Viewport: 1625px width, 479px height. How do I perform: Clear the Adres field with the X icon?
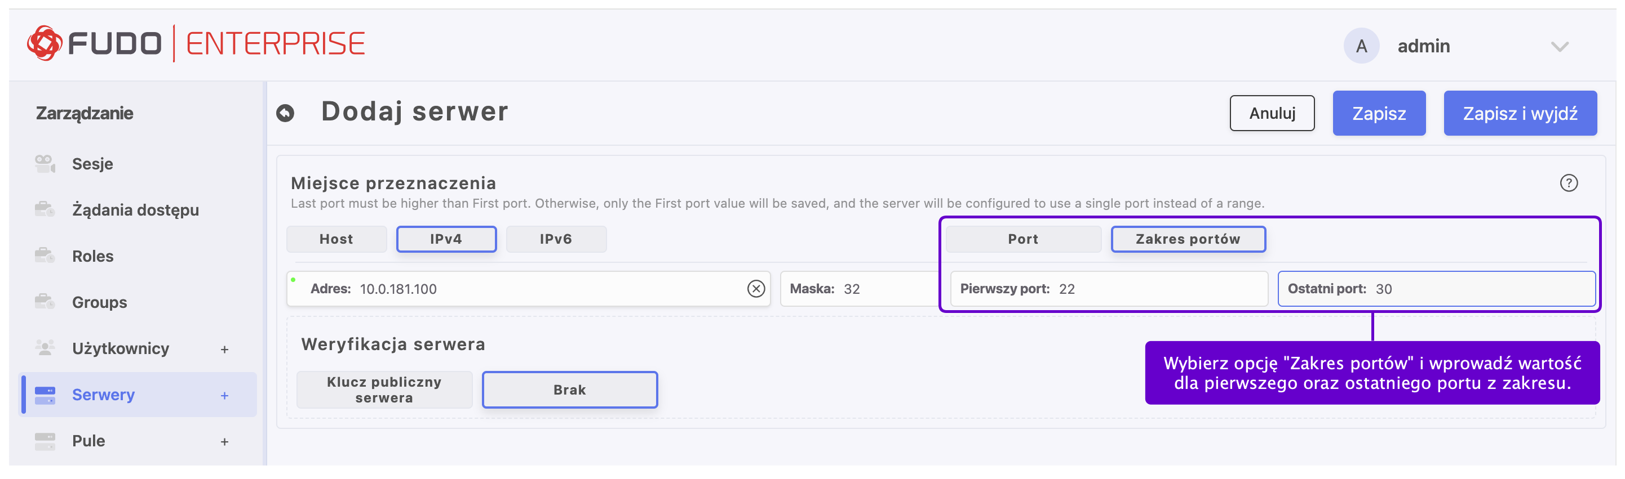click(756, 289)
